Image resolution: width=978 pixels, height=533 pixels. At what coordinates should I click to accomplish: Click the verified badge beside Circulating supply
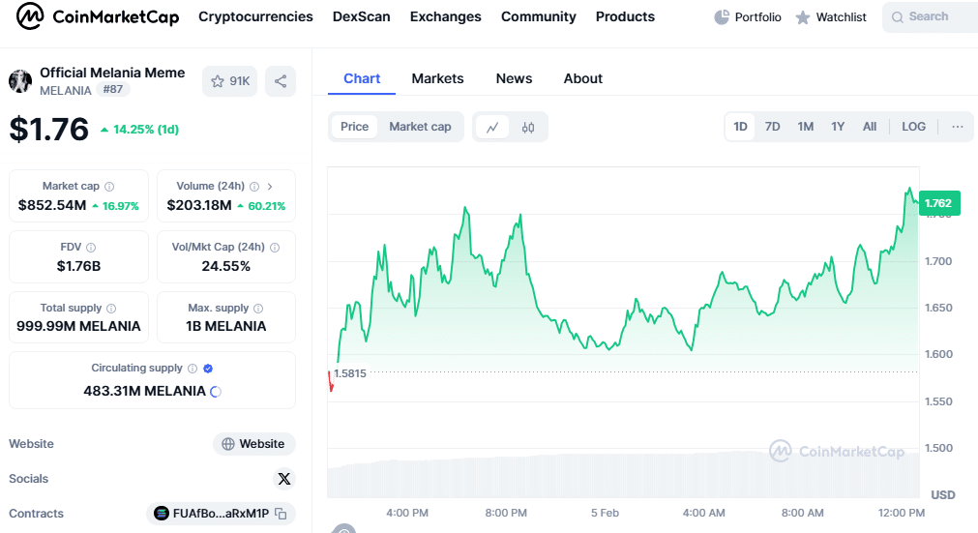pyautogui.click(x=208, y=369)
